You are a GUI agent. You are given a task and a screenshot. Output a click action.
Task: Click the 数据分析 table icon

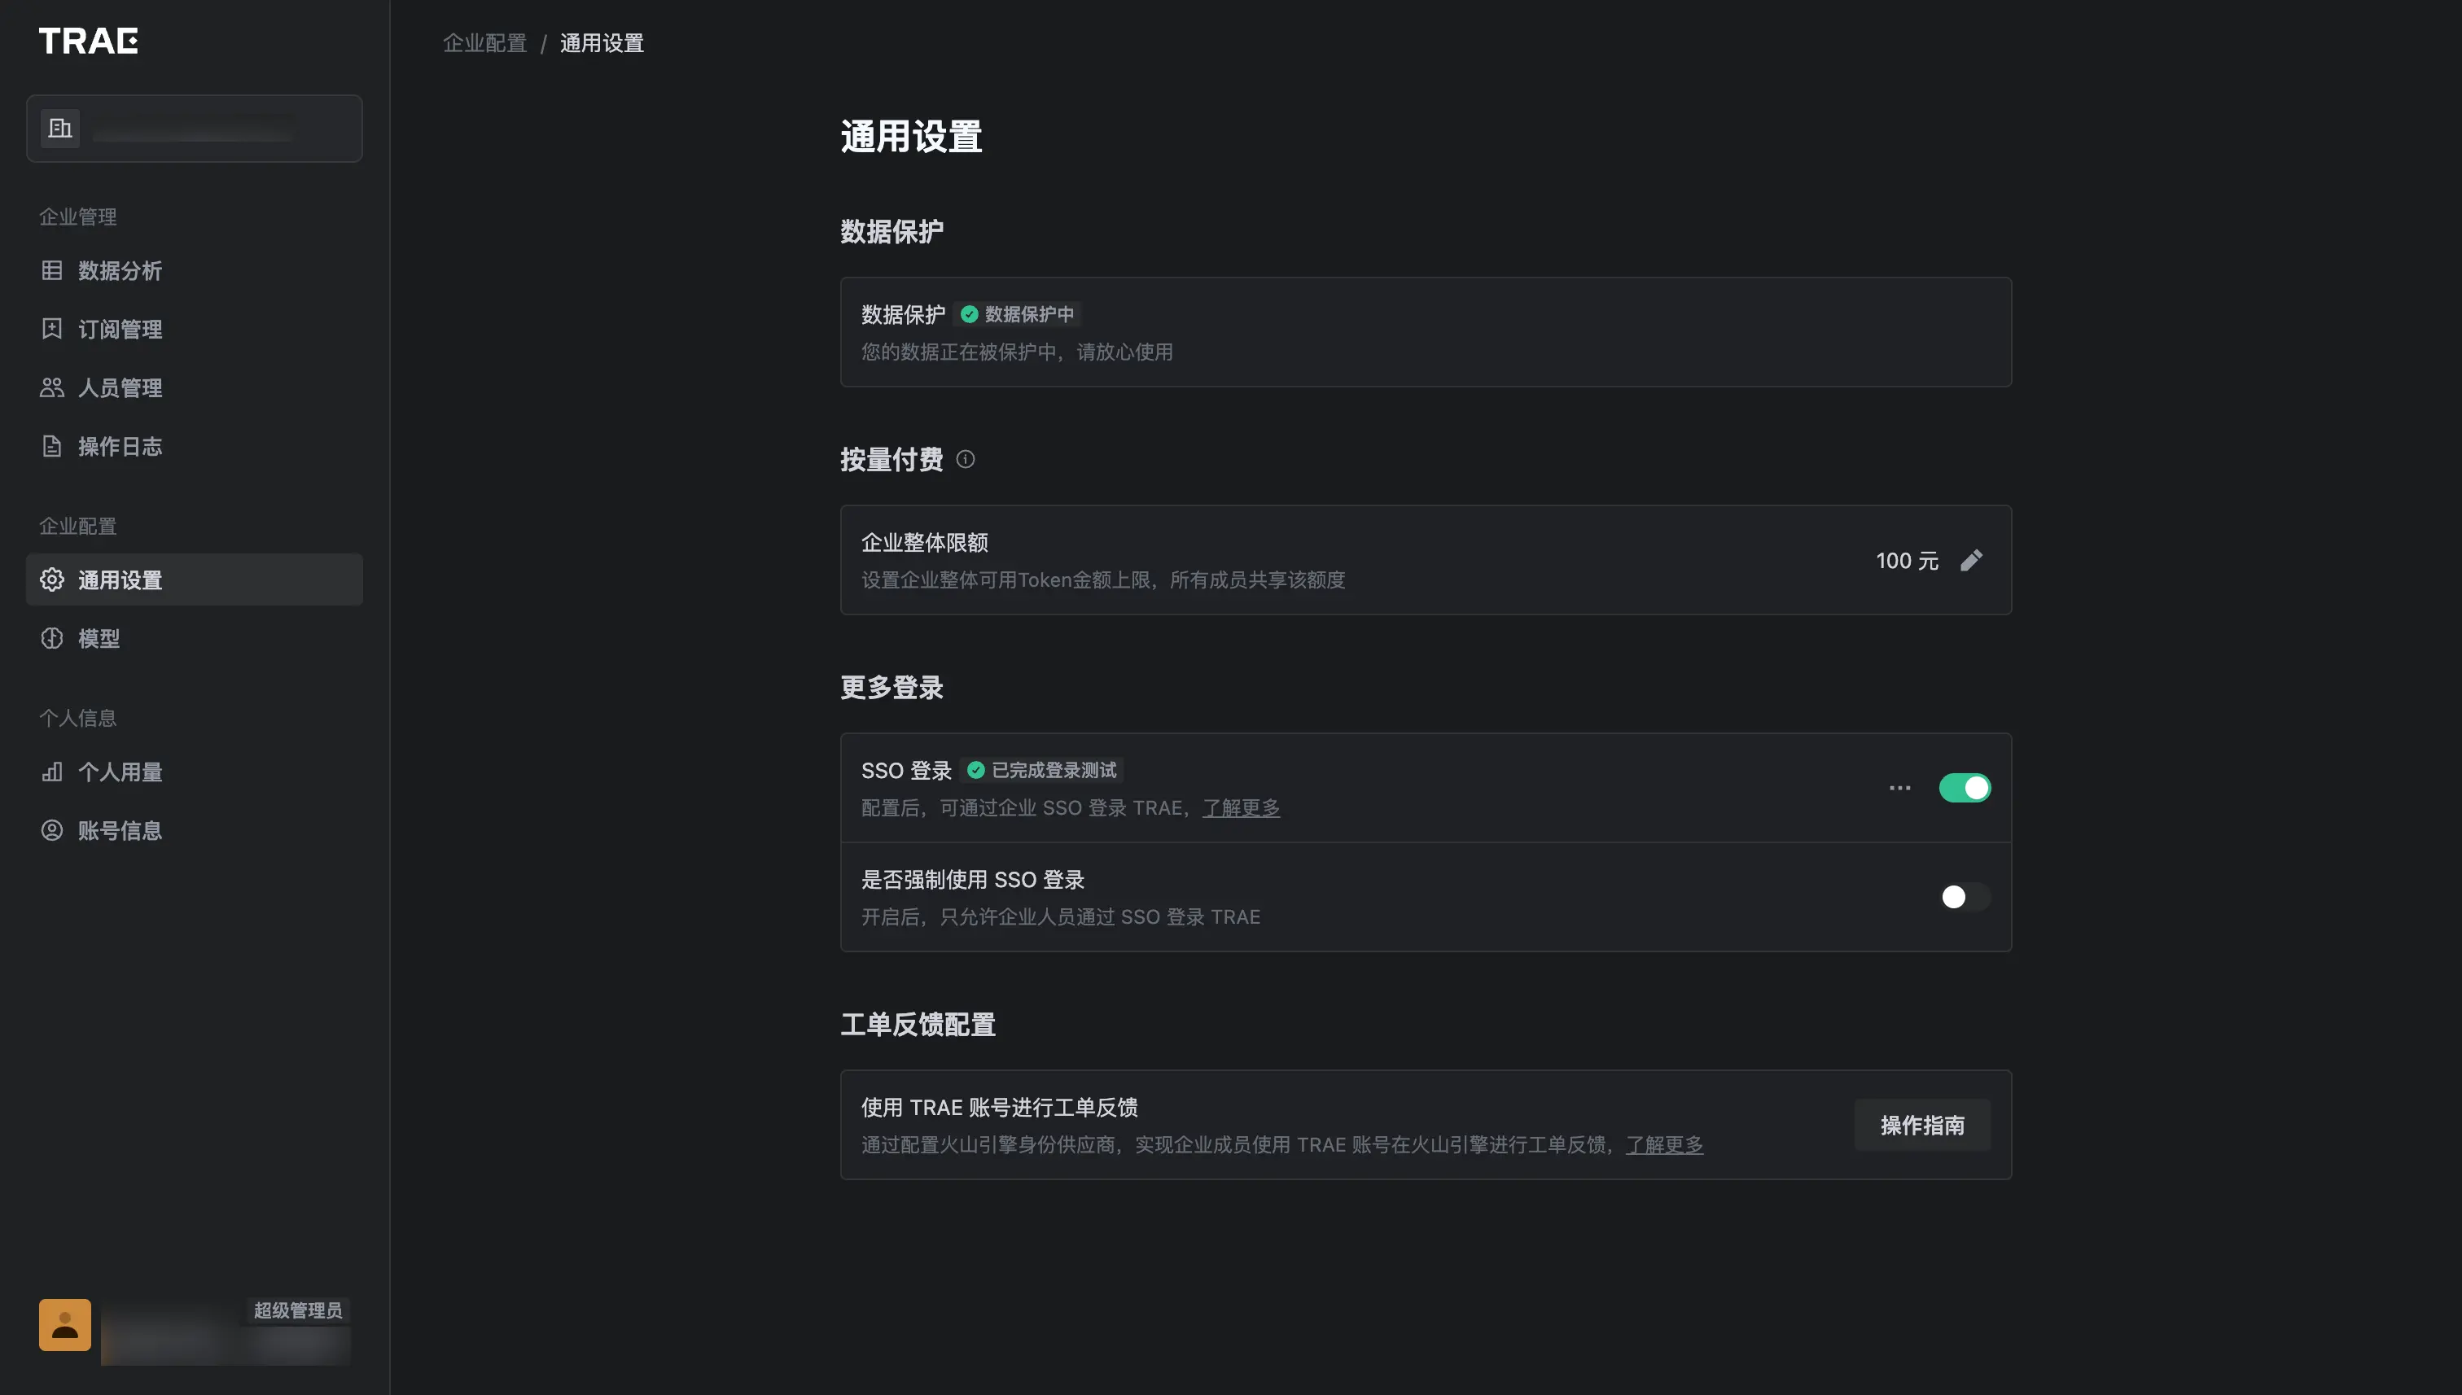52,270
